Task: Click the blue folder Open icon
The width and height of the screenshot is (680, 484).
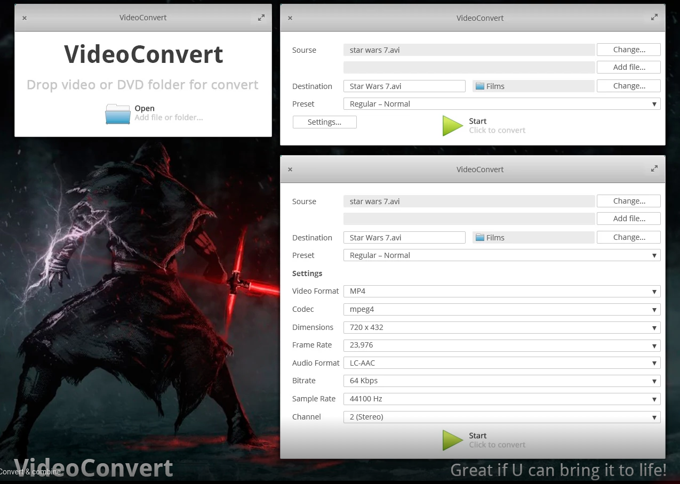Action: (118, 114)
